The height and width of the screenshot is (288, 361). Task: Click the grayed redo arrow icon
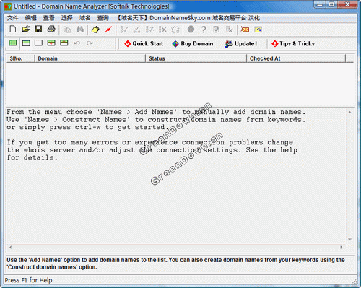[x=90, y=43]
